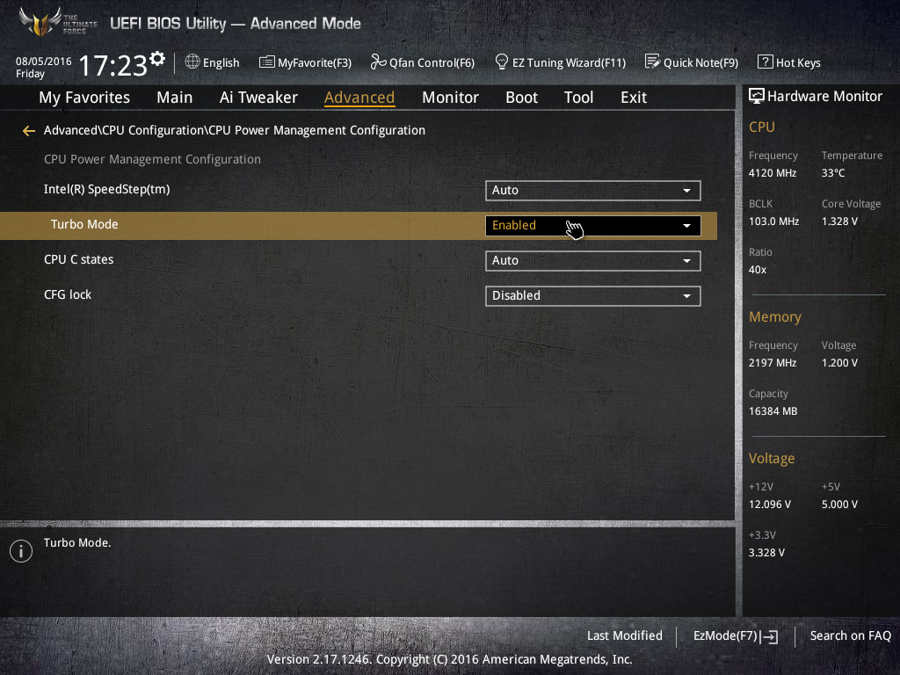Click the Ratio value 40x

tap(758, 270)
